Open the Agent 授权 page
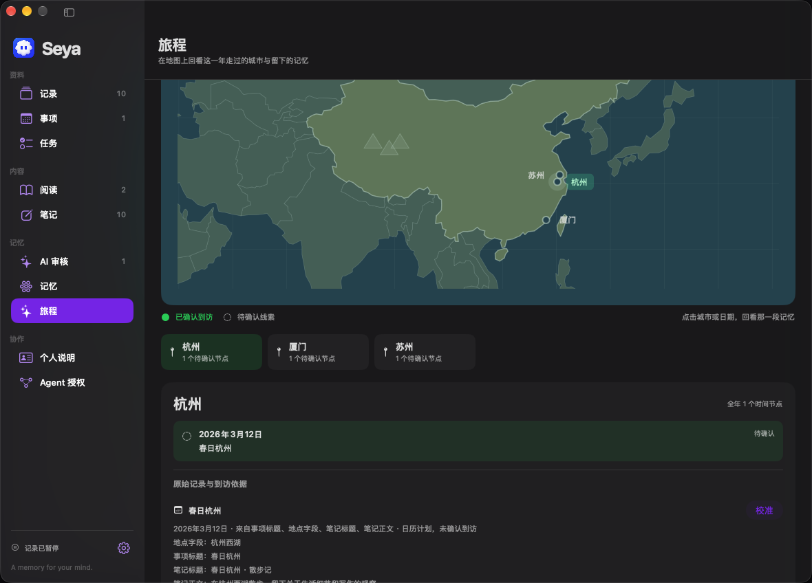Screen dimensions: 812x583 point(72,382)
